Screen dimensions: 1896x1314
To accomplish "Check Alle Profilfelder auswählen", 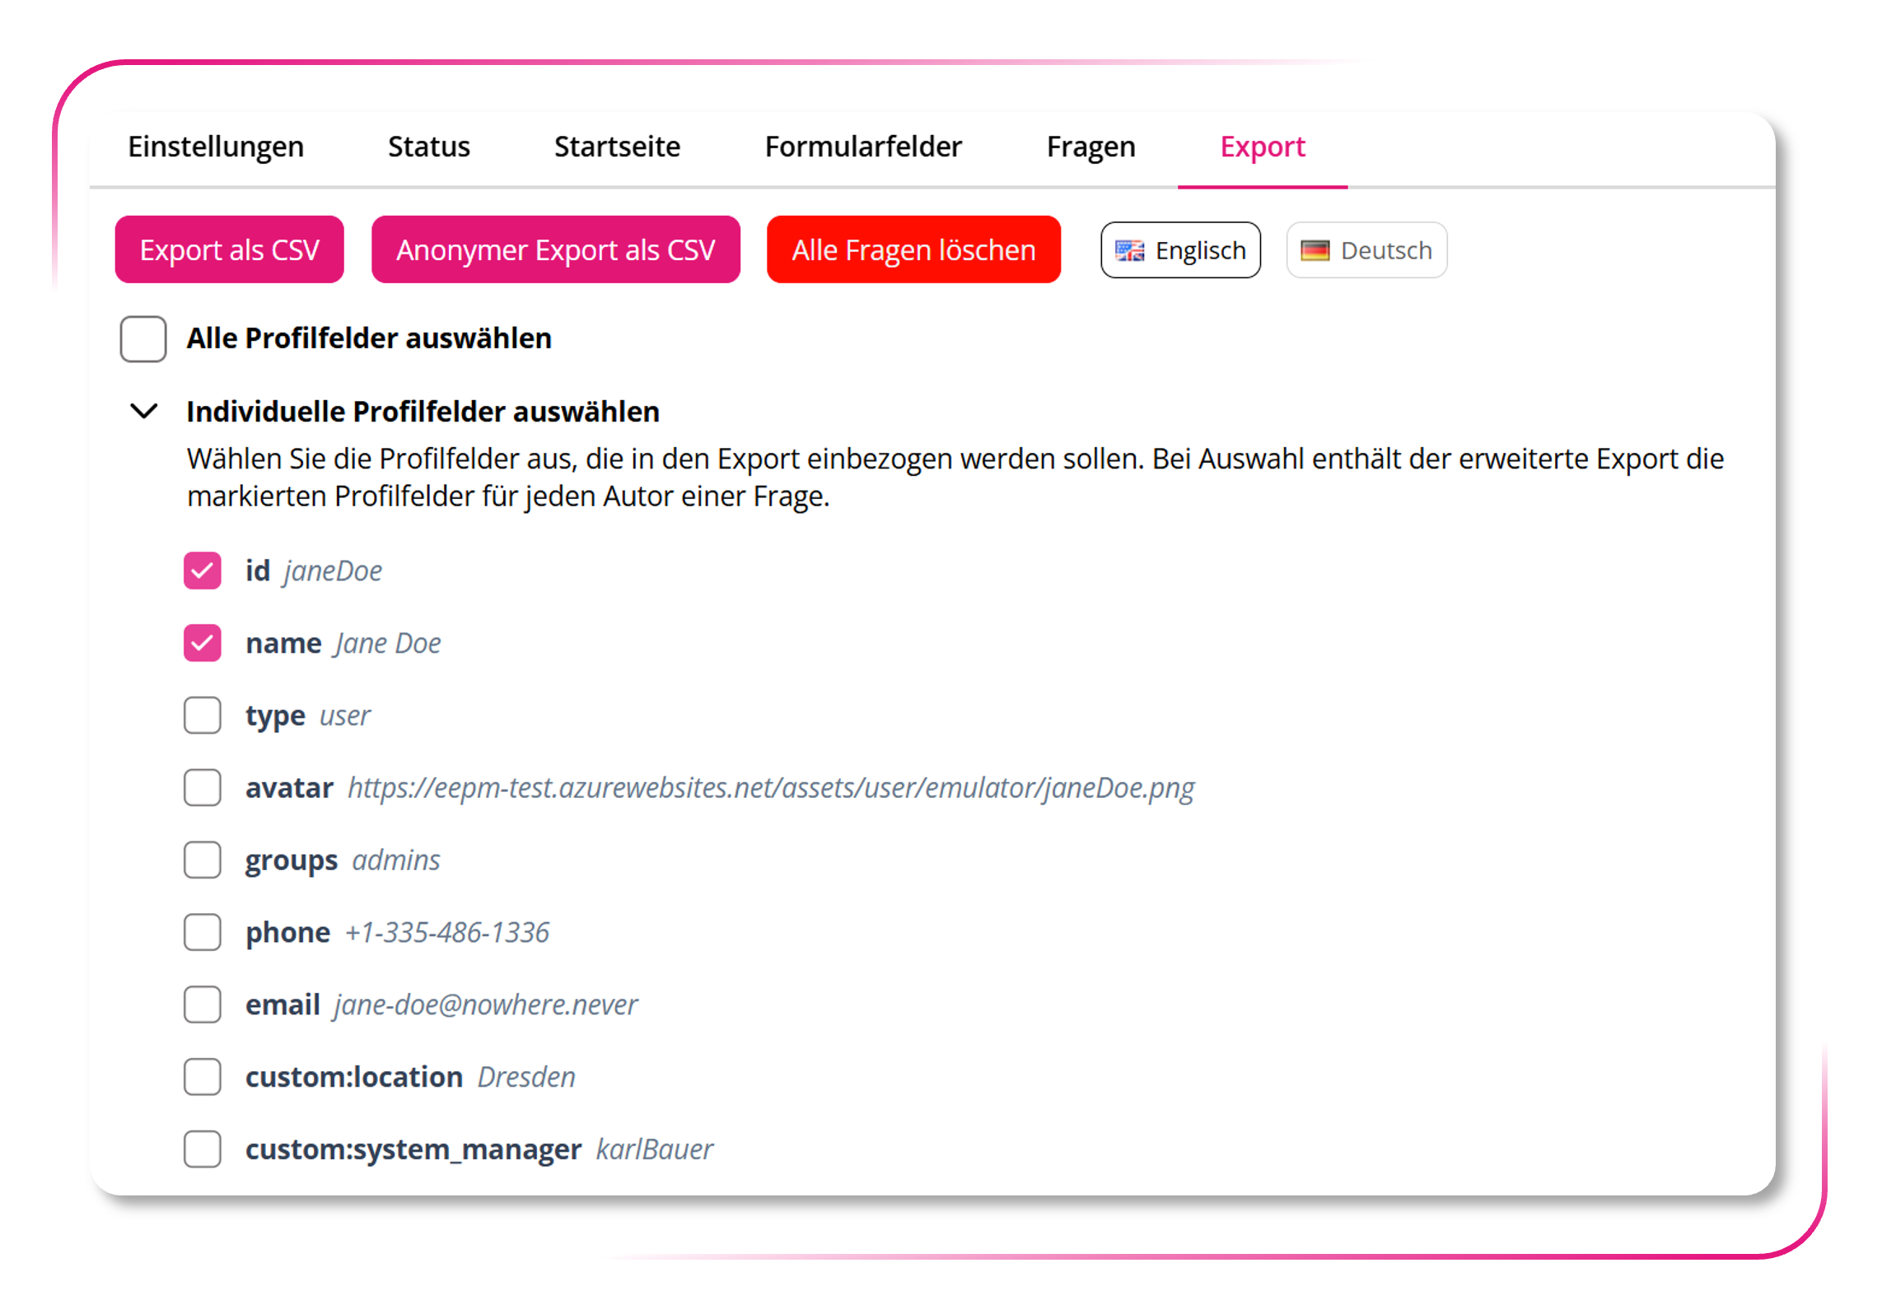I will (x=143, y=338).
